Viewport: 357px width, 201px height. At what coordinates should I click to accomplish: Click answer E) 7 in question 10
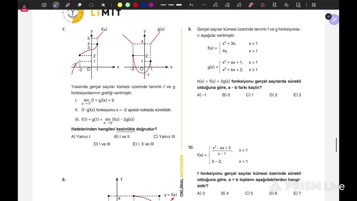click(297, 193)
